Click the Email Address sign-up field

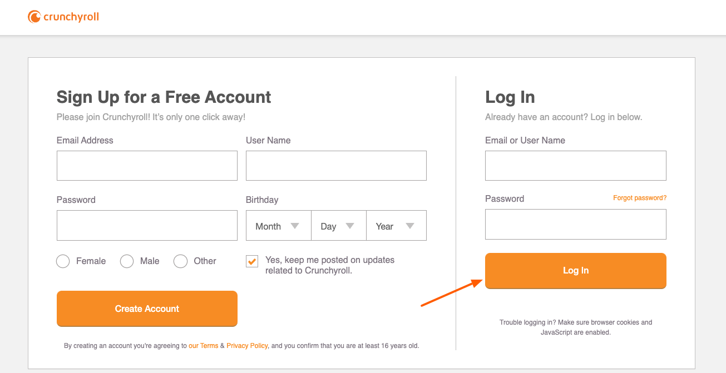(x=147, y=166)
